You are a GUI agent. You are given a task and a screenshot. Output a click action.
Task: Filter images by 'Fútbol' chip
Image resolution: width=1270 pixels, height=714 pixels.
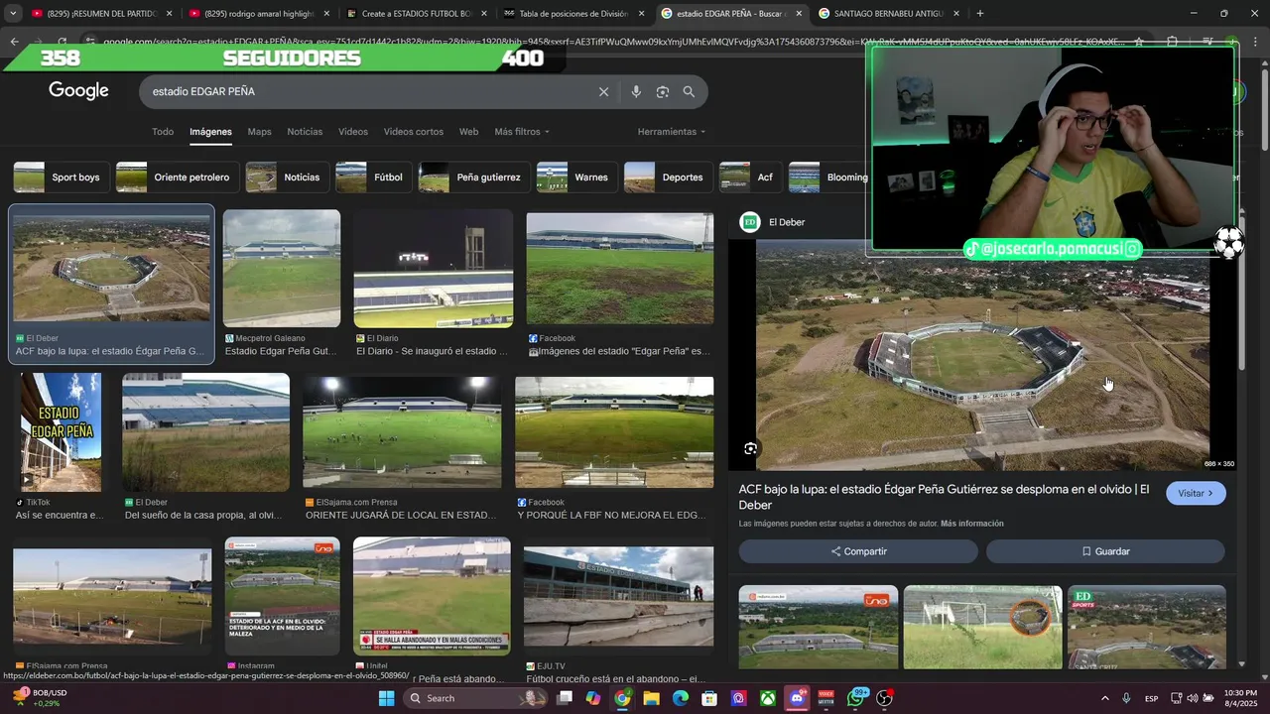tap(373, 178)
